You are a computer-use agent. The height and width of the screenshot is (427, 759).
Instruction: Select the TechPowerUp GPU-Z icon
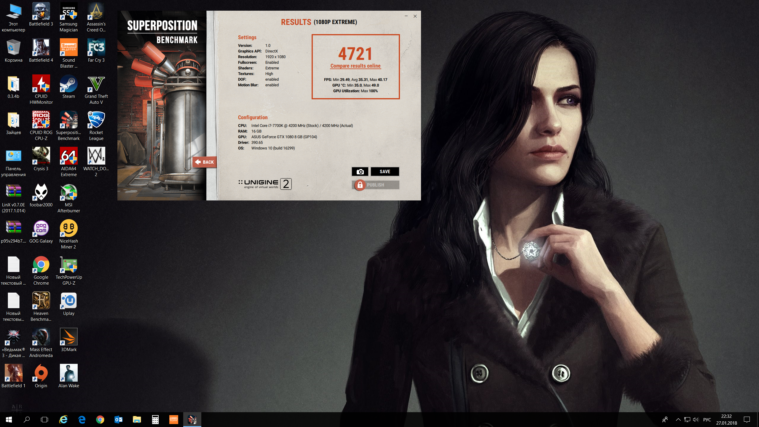point(68,270)
